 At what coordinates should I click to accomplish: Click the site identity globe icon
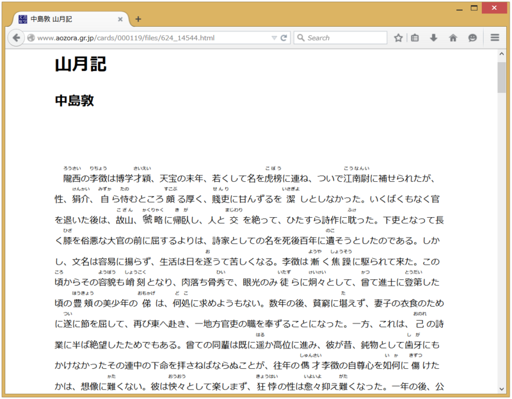point(31,38)
